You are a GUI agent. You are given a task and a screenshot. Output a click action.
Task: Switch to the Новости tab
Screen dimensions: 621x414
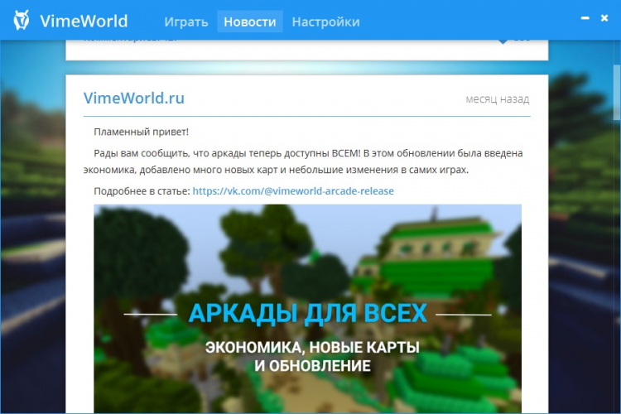point(250,22)
